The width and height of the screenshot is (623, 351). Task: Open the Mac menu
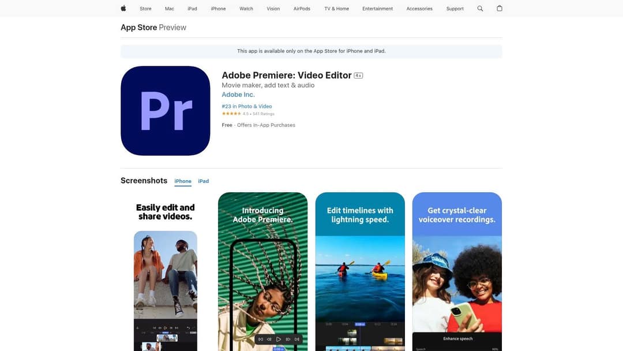(170, 8)
